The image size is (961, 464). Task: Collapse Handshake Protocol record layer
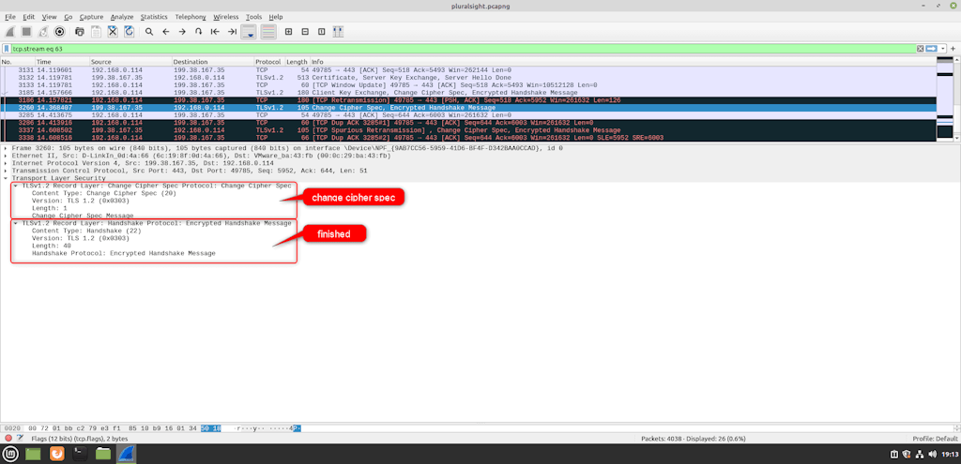[15, 223]
